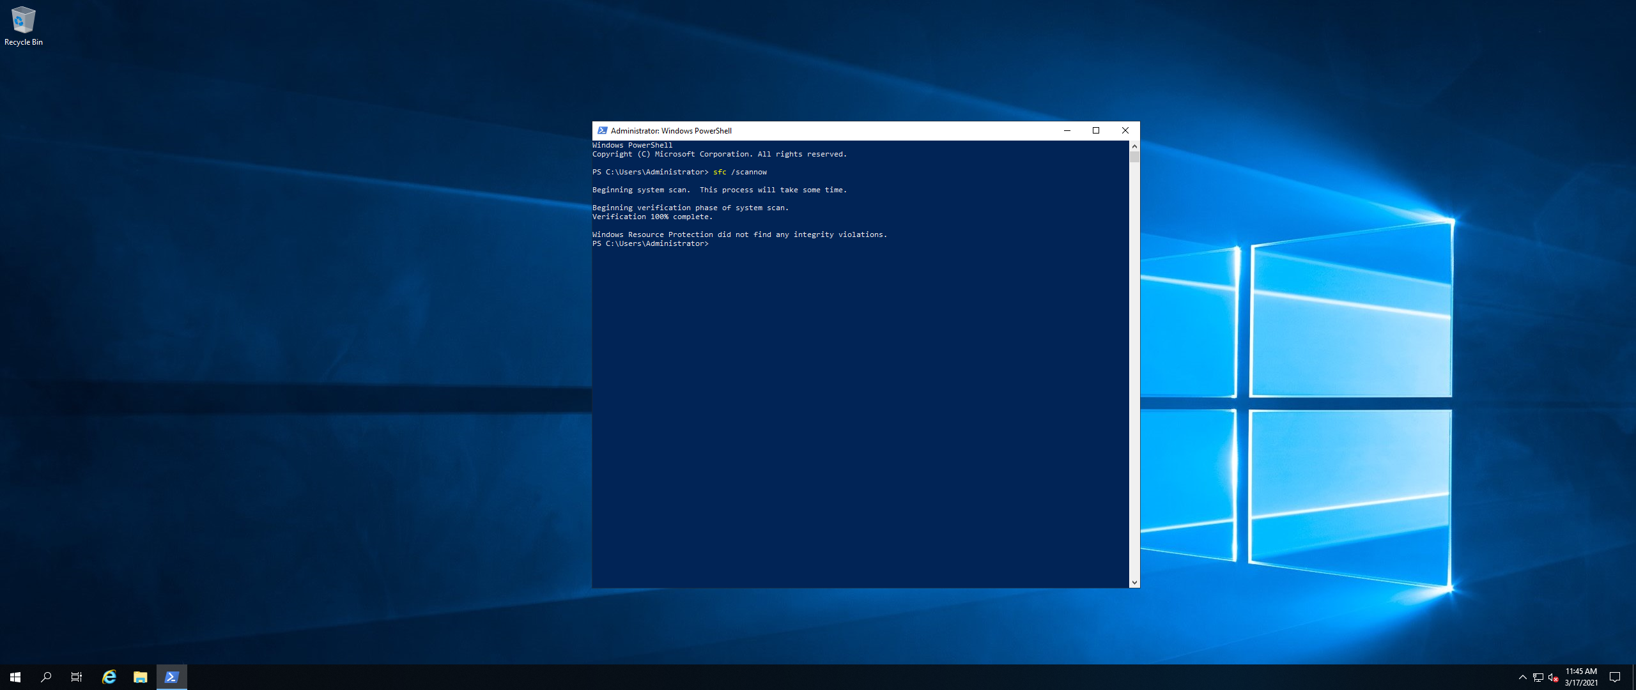Image resolution: width=1636 pixels, height=690 pixels.
Task: Click the last PS C:\Users\Administrator> prompt
Action: click(650, 243)
